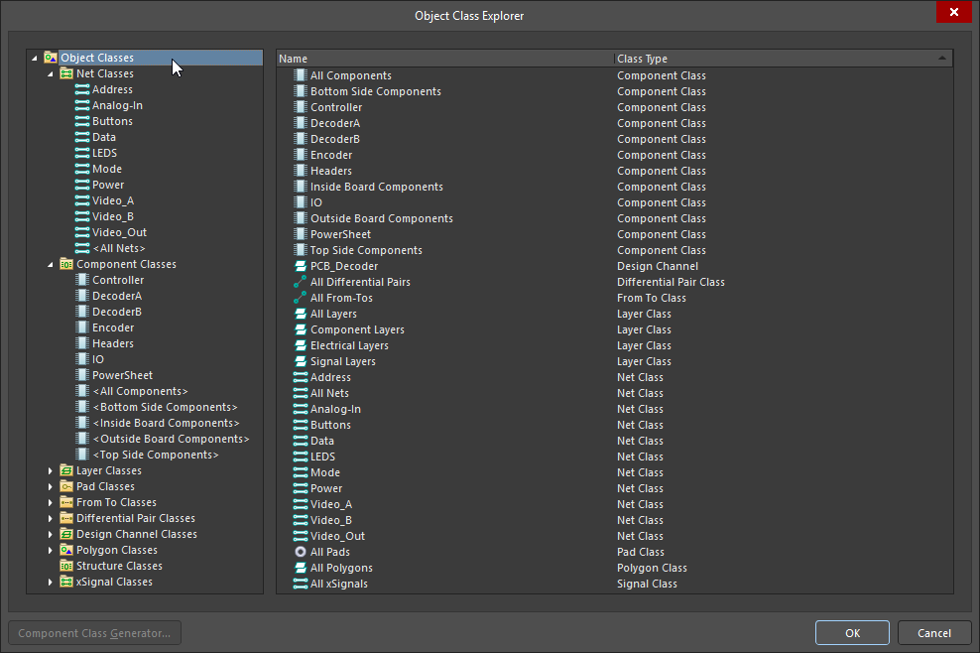Select <Bottom Side Components> in tree

[x=165, y=407]
